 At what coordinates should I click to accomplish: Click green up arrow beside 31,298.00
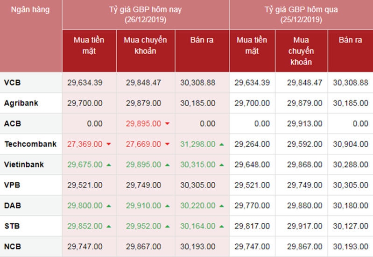point(221,144)
